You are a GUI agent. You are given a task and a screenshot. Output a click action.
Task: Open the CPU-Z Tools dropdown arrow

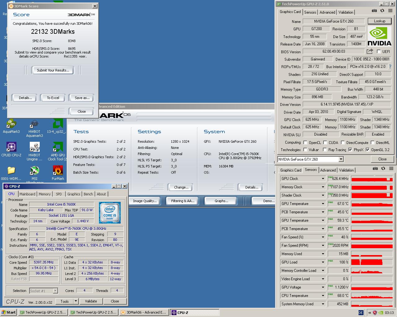click(x=76, y=301)
